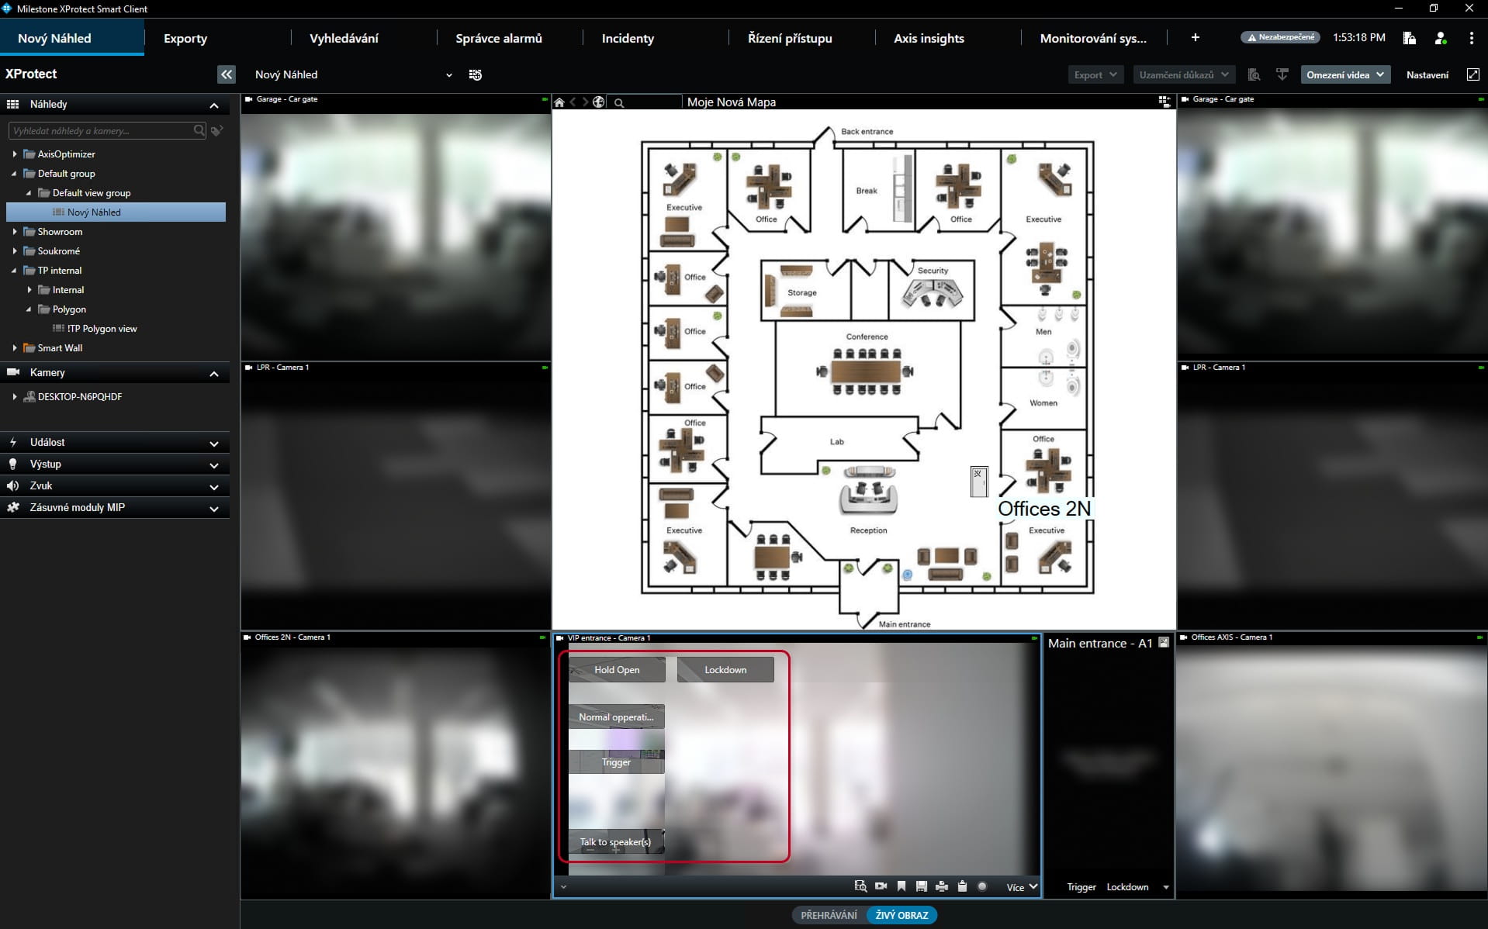Select the !TP Polygon view tree item
Image resolution: width=1488 pixels, height=929 pixels.
(102, 329)
